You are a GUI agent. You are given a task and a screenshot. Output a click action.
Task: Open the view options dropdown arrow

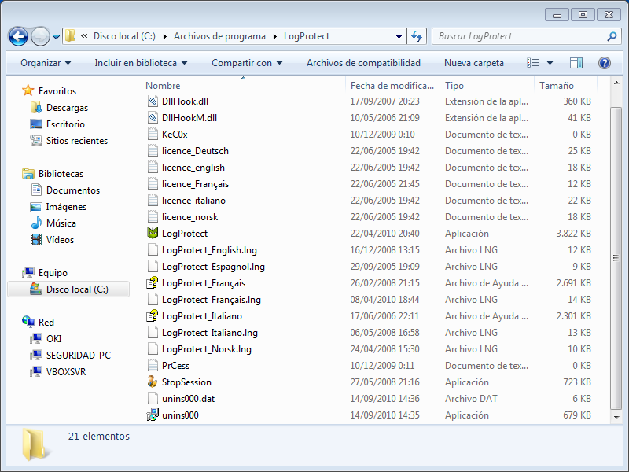click(x=550, y=63)
